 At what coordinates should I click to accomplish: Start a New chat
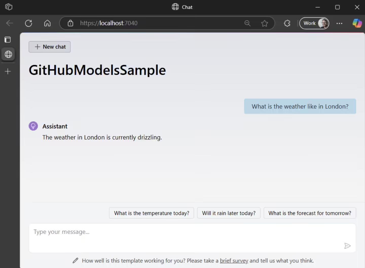50,47
